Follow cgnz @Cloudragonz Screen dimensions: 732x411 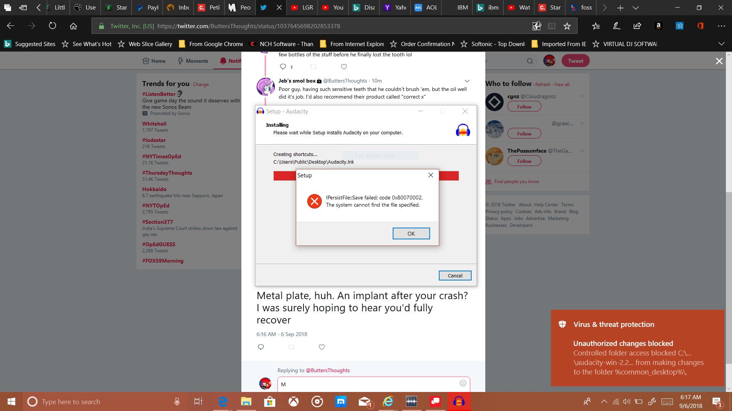pos(524,107)
